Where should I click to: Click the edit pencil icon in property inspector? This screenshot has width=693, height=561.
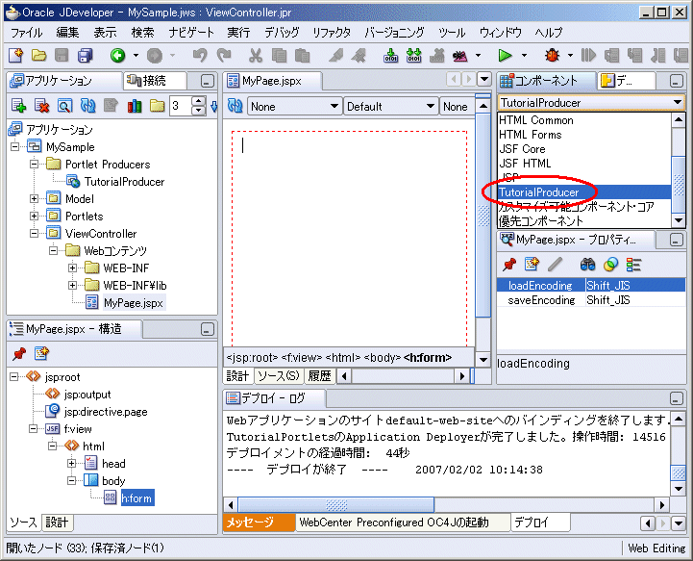[x=556, y=265]
